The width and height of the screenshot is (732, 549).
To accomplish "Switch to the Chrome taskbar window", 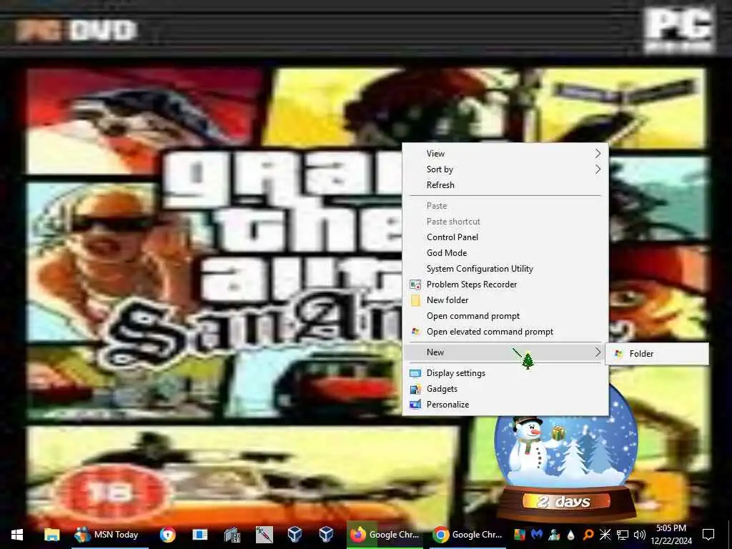I will [468, 535].
